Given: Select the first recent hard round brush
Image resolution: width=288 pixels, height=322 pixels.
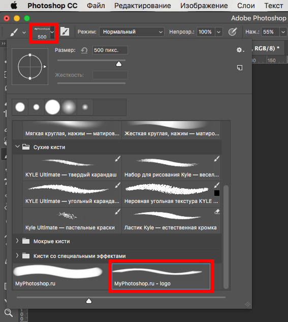Looking at the screenshot, I should click(x=20, y=107).
